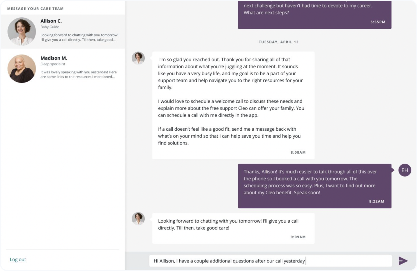417x271 pixels.
Task: Open Madison's "It was lovely speaking" sidebar preview
Action: tap(78, 74)
